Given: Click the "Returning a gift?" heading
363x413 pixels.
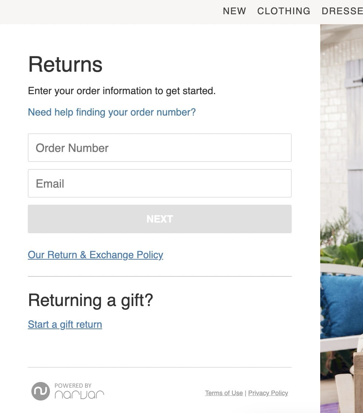Looking at the screenshot, I should click(90, 300).
